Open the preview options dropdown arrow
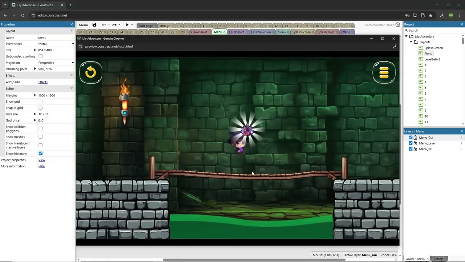The height and width of the screenshot is (262, 465). point(132,25)
